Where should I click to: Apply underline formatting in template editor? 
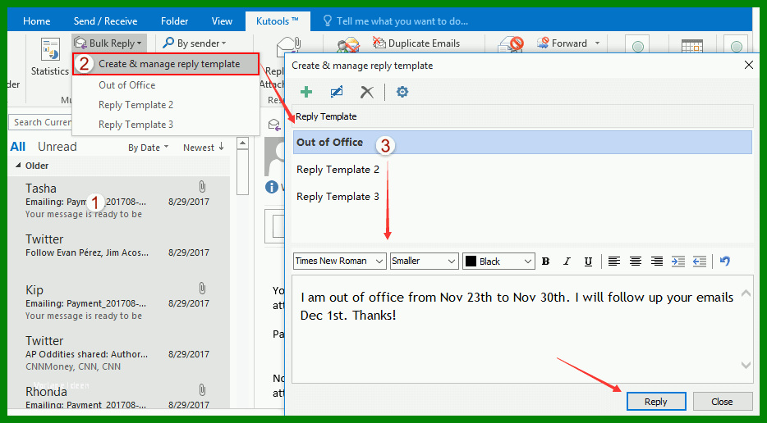pos(589,262)
